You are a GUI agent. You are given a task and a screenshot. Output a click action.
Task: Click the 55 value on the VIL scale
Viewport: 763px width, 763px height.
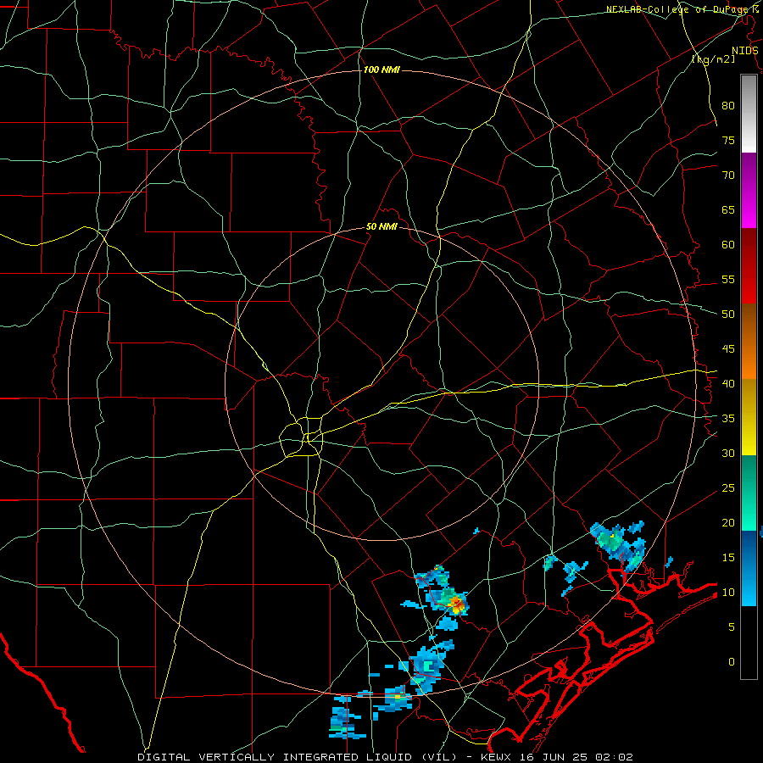click(x=728, y=279)
